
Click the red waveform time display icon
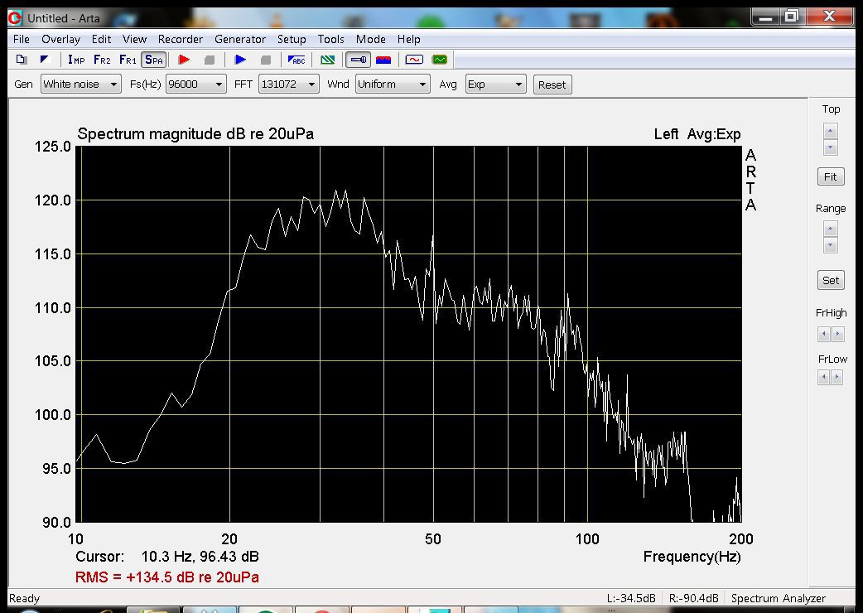coord(414,60)
